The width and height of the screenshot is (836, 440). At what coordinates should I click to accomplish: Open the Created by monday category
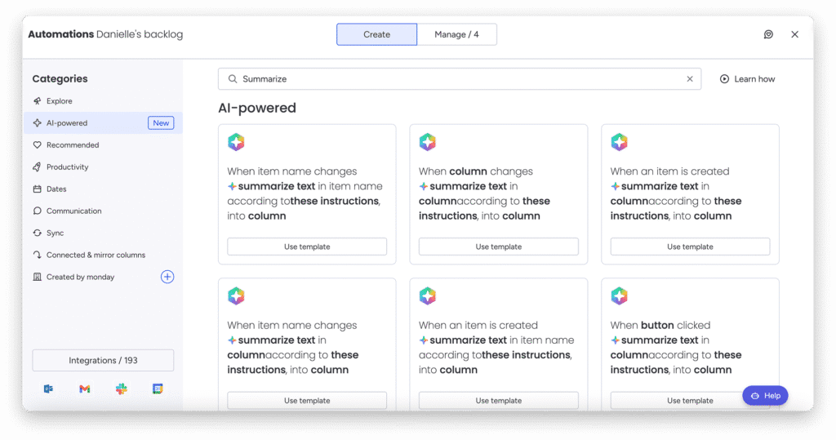coord(103,277)
